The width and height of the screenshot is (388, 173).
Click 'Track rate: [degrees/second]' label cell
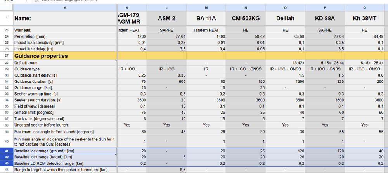[x=65, y=119]
